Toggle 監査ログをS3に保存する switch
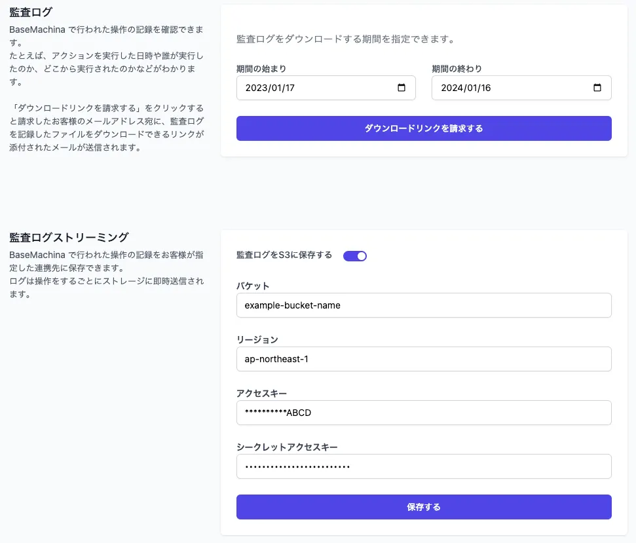This screenshot has width=636, height=543. (x=355, y=256)
